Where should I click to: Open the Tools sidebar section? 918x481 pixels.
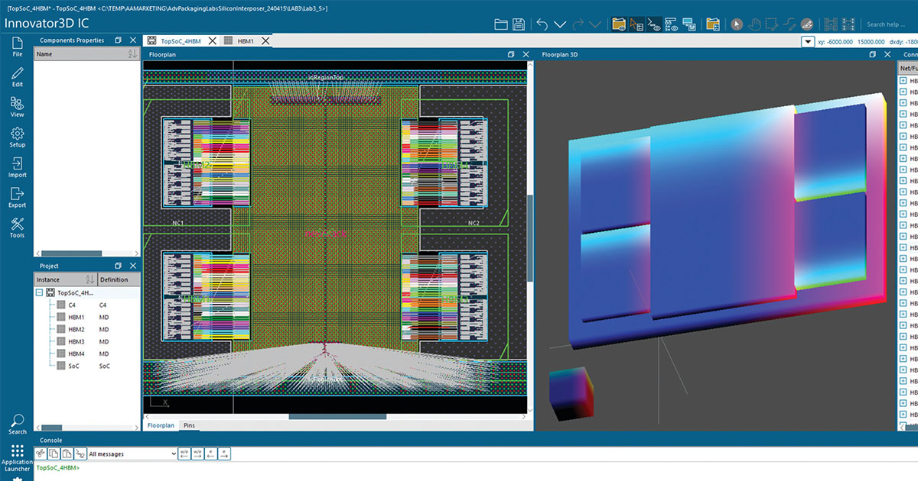(17, 228)
